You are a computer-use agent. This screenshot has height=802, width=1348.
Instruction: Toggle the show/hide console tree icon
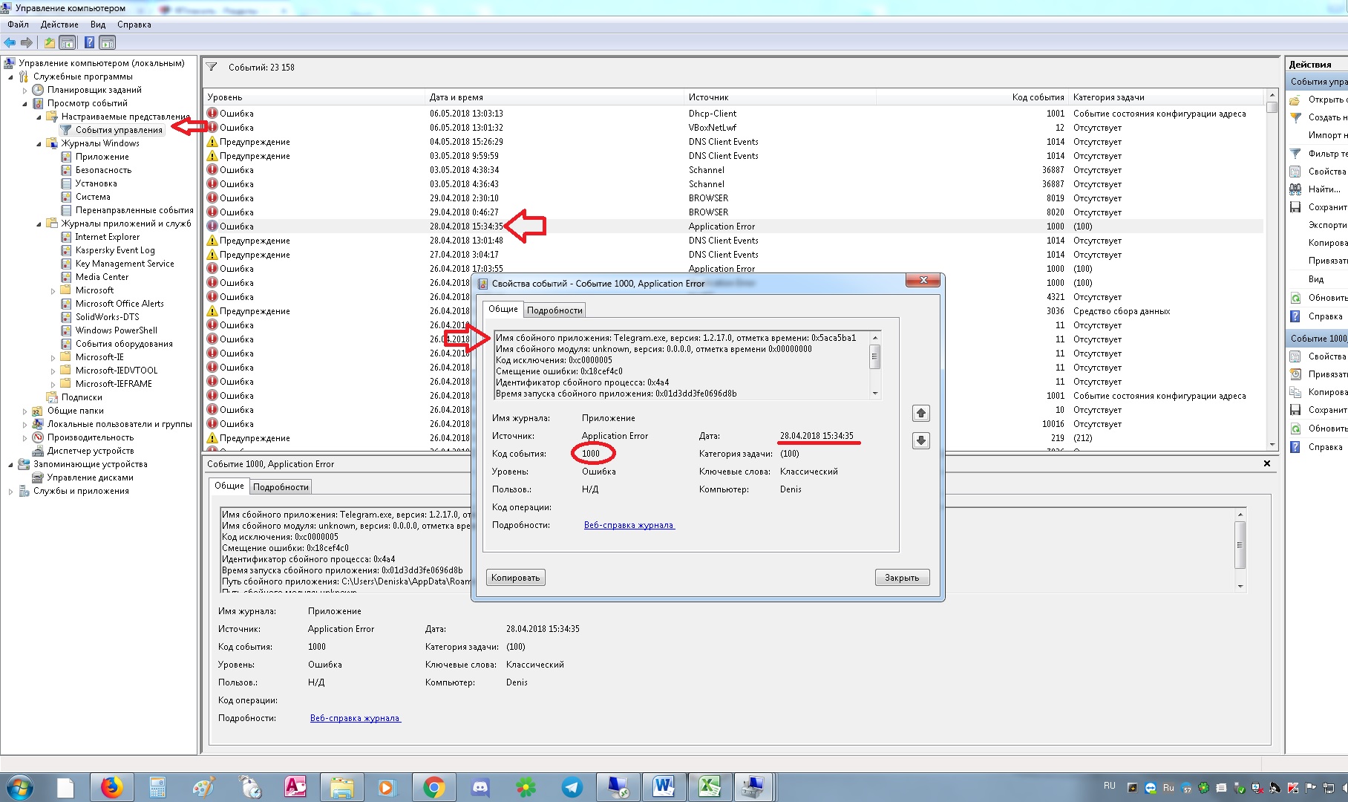point(67,42)
